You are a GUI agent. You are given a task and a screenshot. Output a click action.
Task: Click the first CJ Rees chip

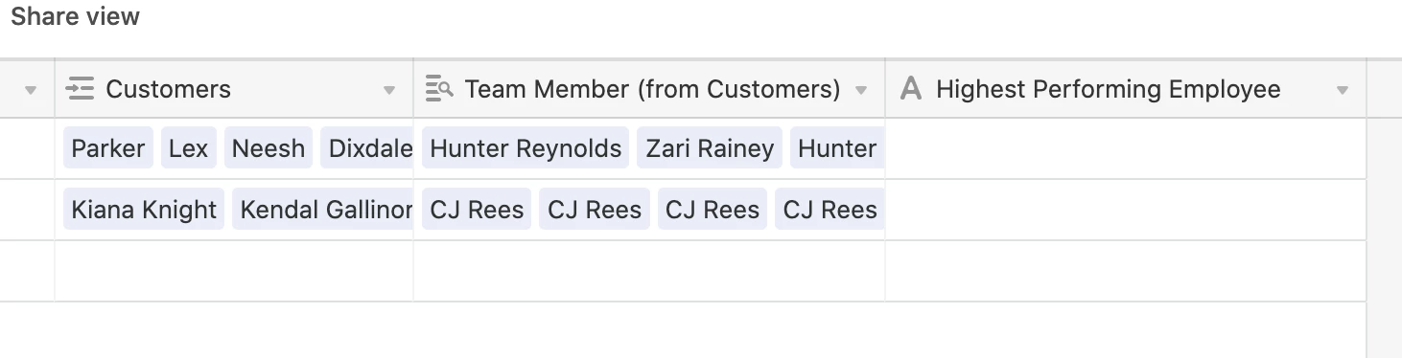pyautogui.click(x=477, y=210)
